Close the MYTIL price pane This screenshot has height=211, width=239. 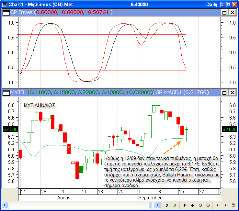pos(232,93)
